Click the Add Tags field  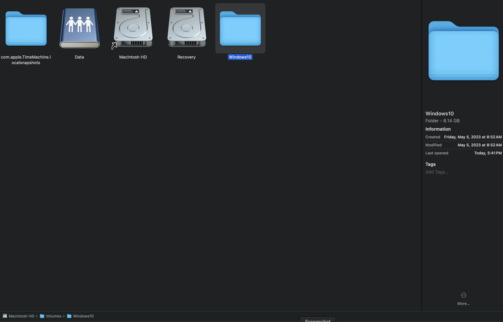tap(437, 172)
